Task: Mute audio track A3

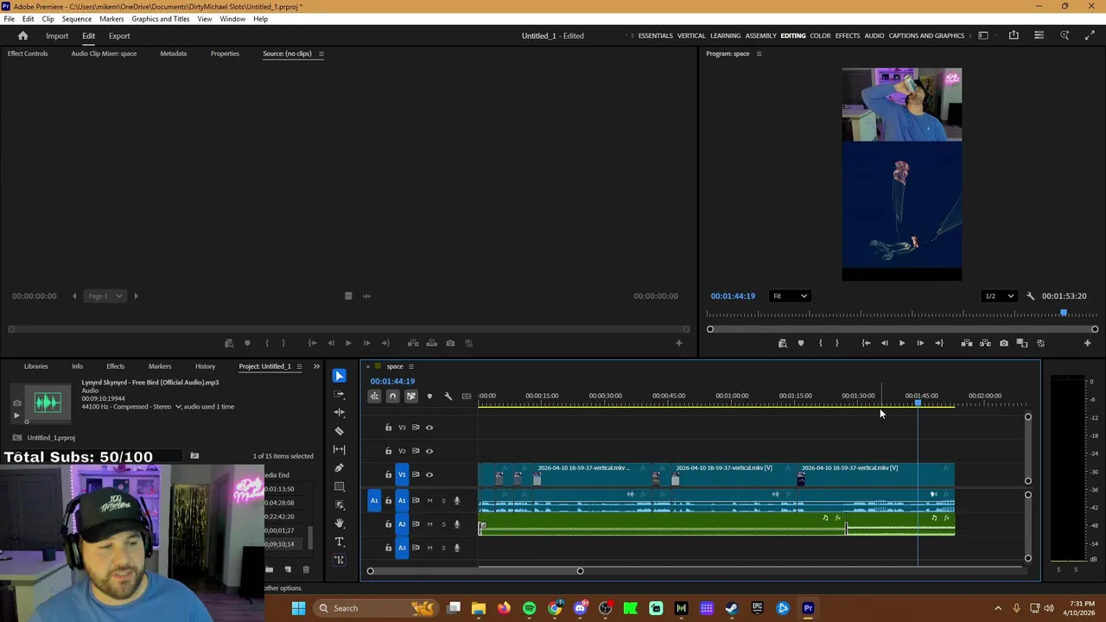Action: [429, 548]
